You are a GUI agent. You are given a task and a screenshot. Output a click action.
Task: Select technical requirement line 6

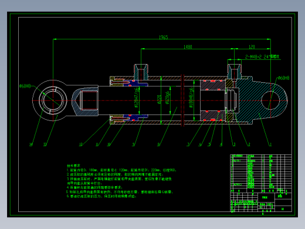coord(101,196)
